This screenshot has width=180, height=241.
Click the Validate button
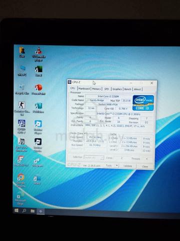pyautogui.click(x=127, y=166)
